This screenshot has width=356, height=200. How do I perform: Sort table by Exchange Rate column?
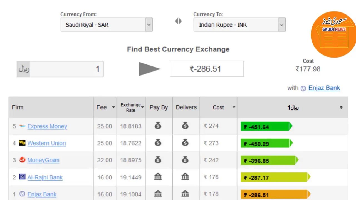(142, 107)
